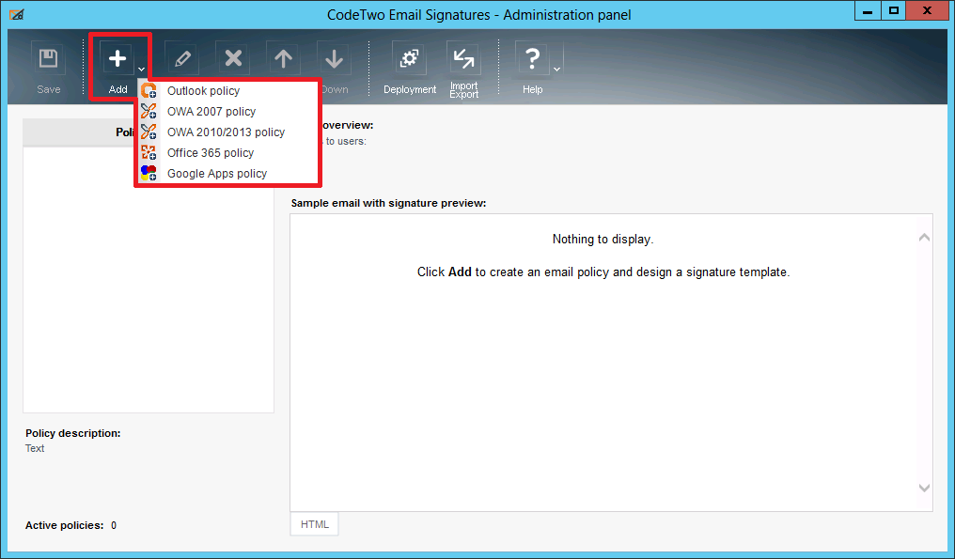Close the Administration panel window
The width and height of the screenshot is (955, 559).
coord(927,11)
